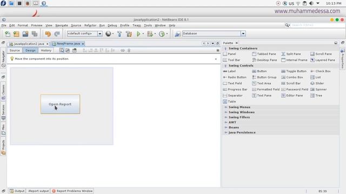Open the Report Problems Window
This screenshot has width=346, height=194.
pos(72,191)
